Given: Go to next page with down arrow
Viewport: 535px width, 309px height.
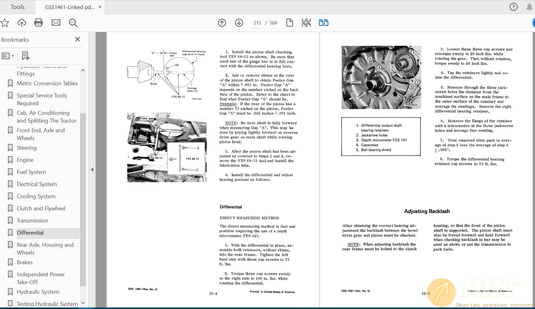Looking at the screenshot, I should pos(239,23).
